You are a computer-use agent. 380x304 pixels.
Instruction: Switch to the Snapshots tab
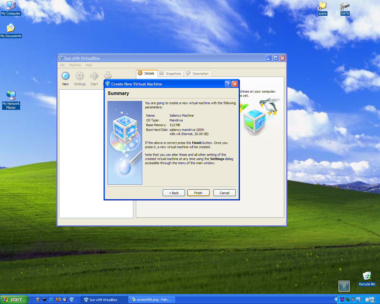[x=171, y=74]
